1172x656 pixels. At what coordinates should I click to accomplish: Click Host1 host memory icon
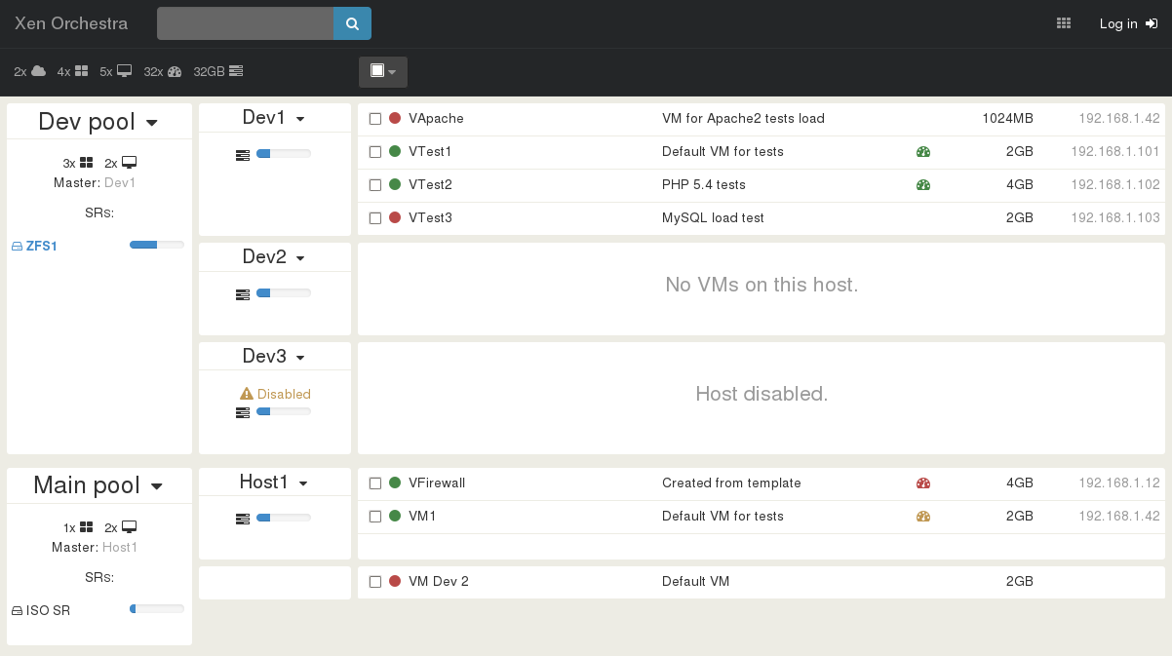point(243,518)
